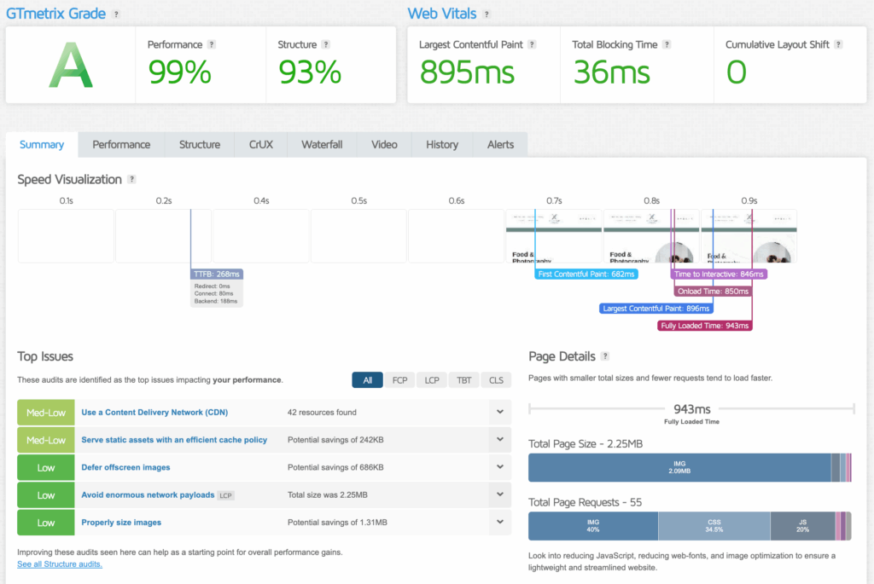874x584 pixels.
Task: Open the Web Vitals help tooltip icon
Action: [x=486, y=13]
